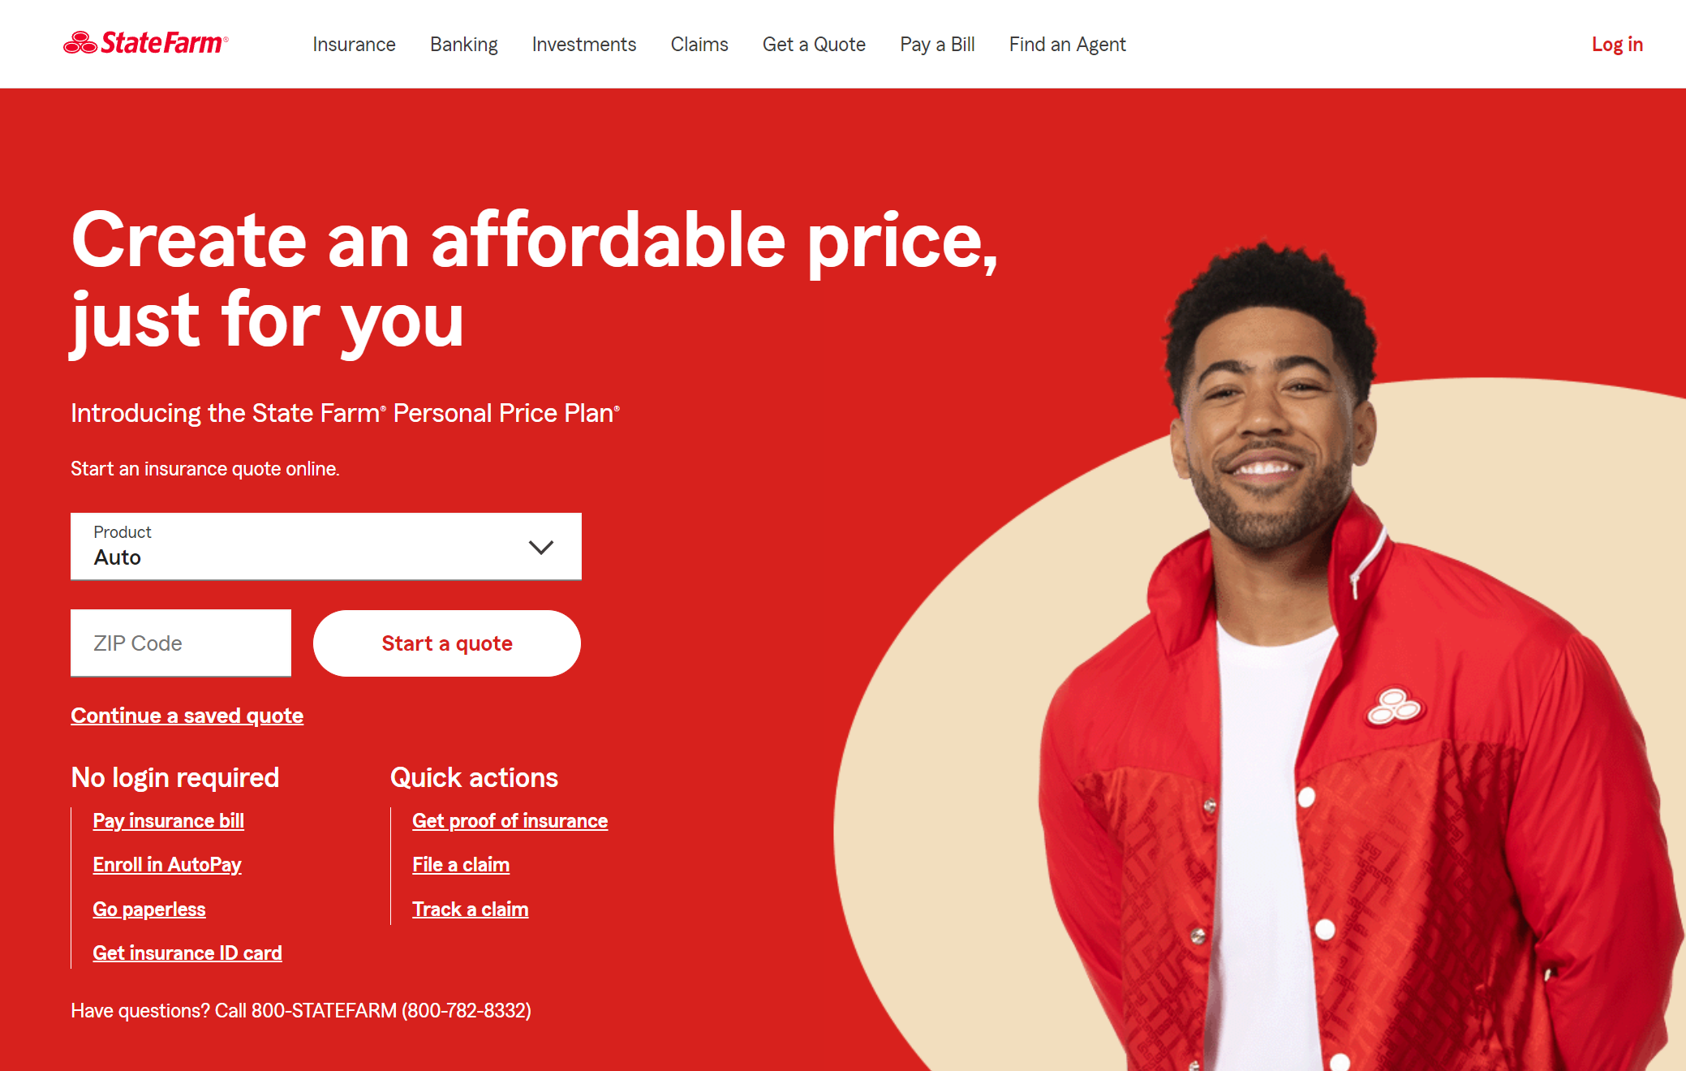Open the Banking navigation menu

point(463,43)
